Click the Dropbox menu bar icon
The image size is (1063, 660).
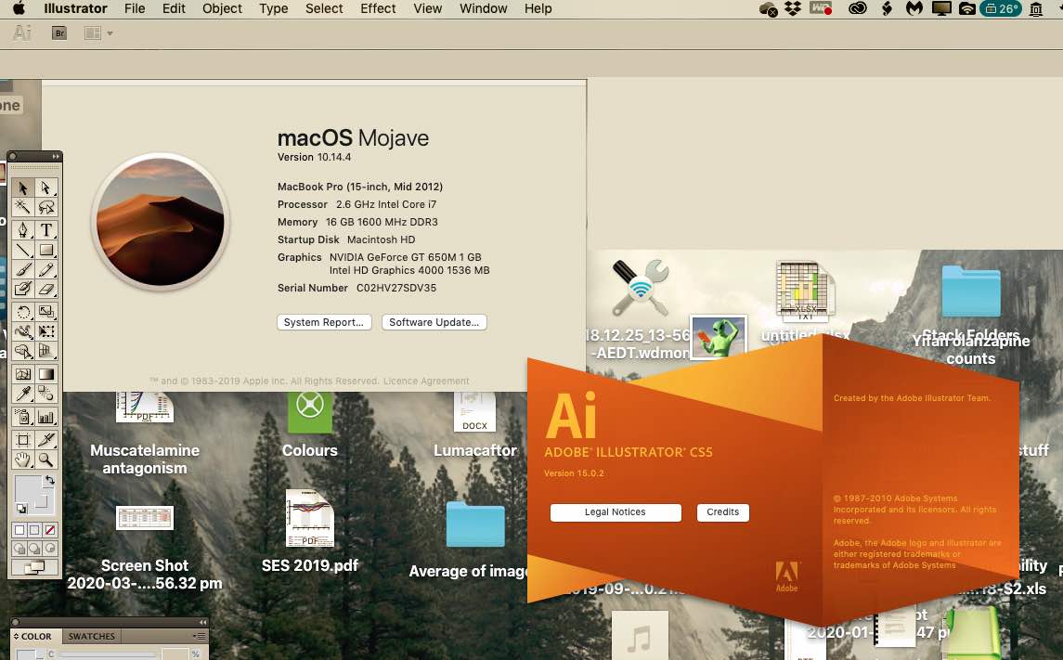(793, 8)
